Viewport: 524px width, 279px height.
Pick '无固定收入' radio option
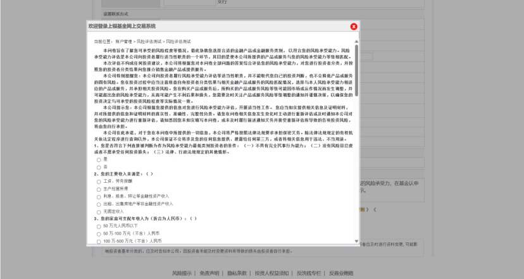click(x=98, y=211)
